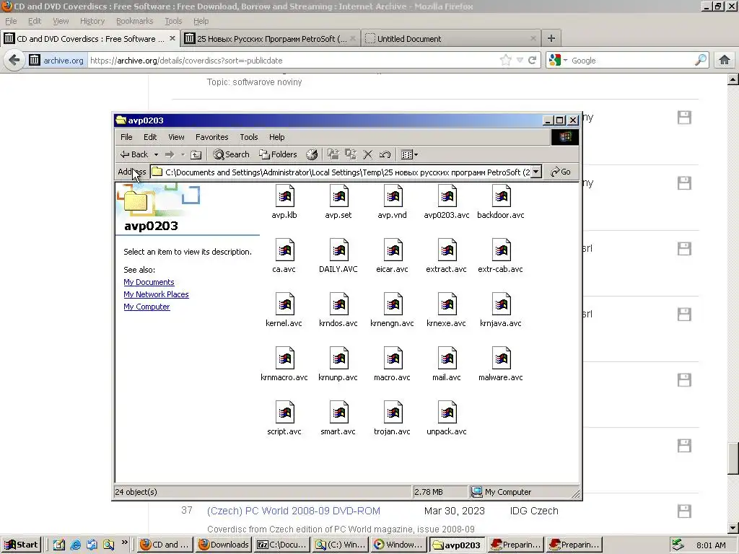Open Firefox URL bar history dropdown arrow

click(x=520, y=61)
